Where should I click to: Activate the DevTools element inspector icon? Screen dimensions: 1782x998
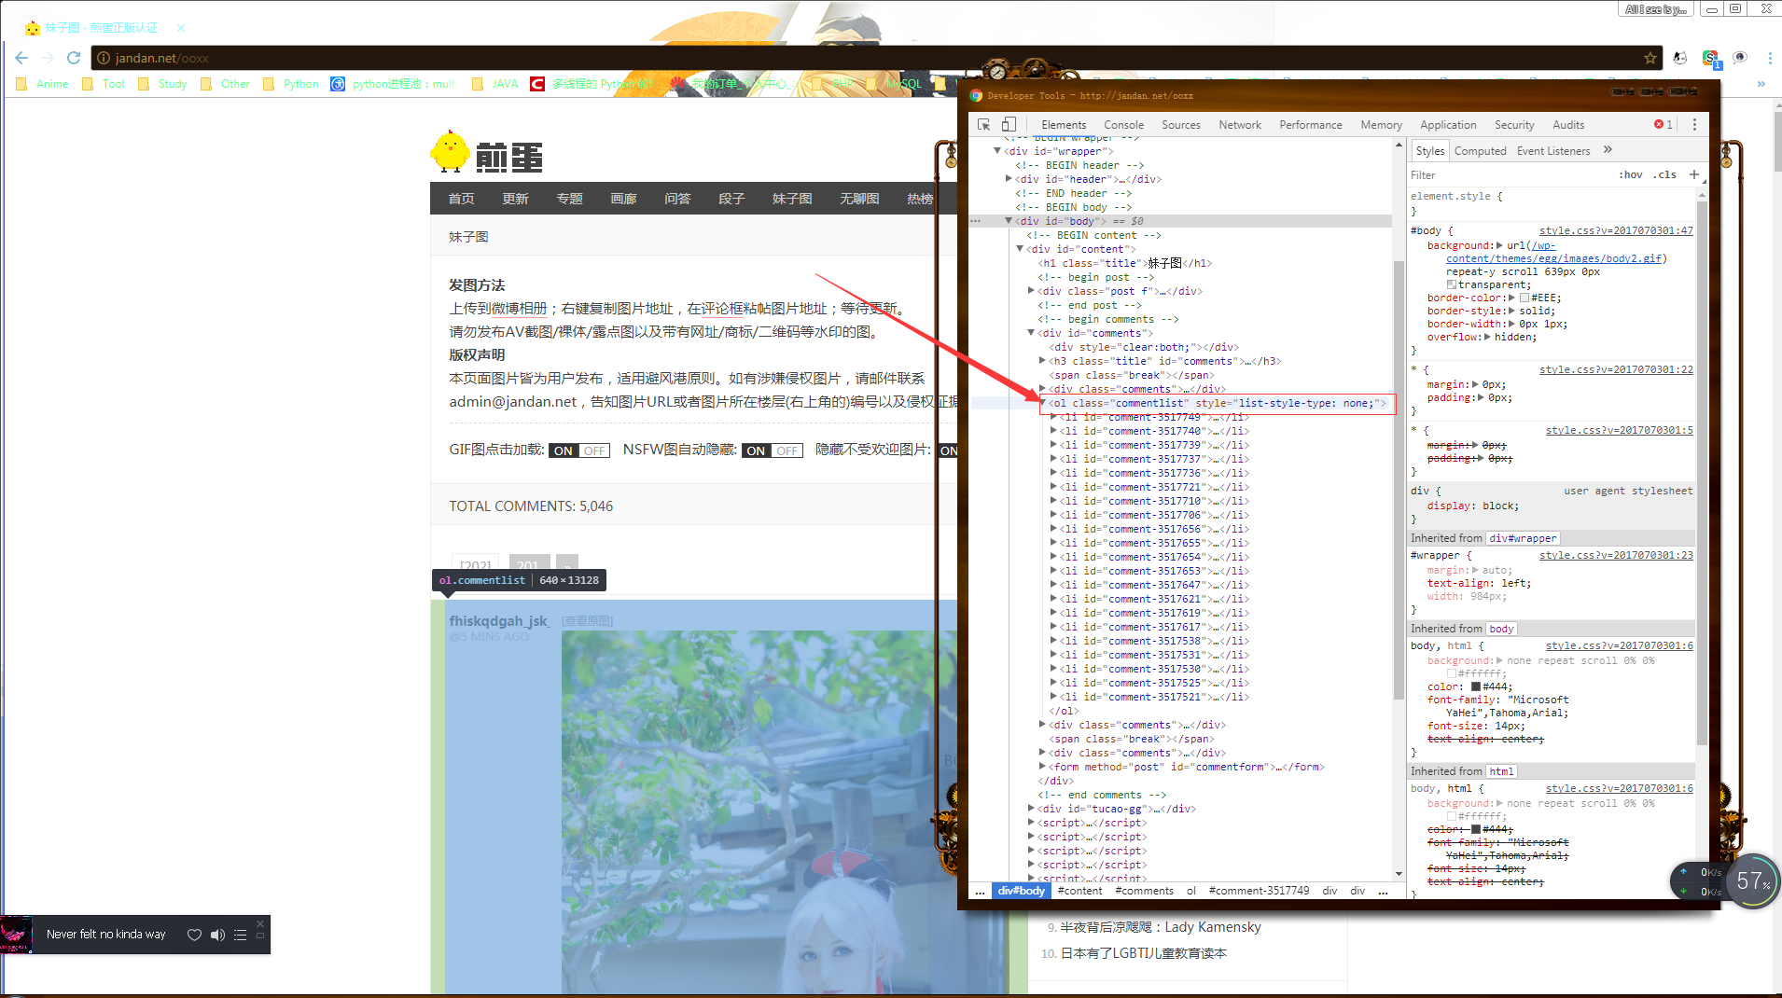[983, 124]
